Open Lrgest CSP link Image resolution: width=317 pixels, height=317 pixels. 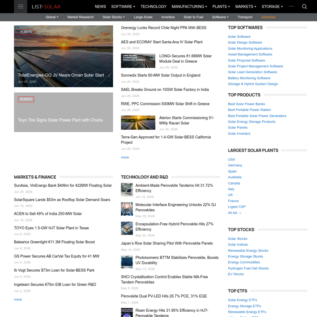pyautogui.click(x=237, y=207)
